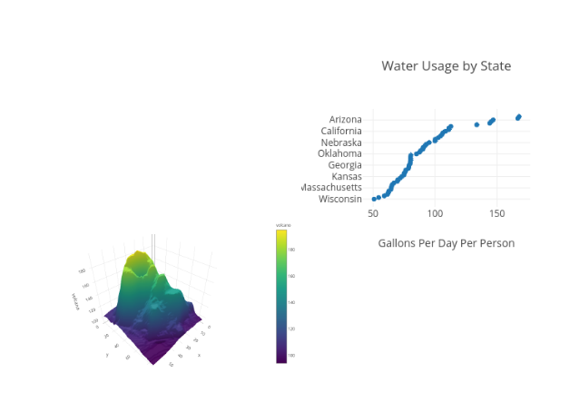Image resolution: width=580 pixels, height=412 pixels.
Task: Select the California y-axis label
Action: click(x=341, y=132)
